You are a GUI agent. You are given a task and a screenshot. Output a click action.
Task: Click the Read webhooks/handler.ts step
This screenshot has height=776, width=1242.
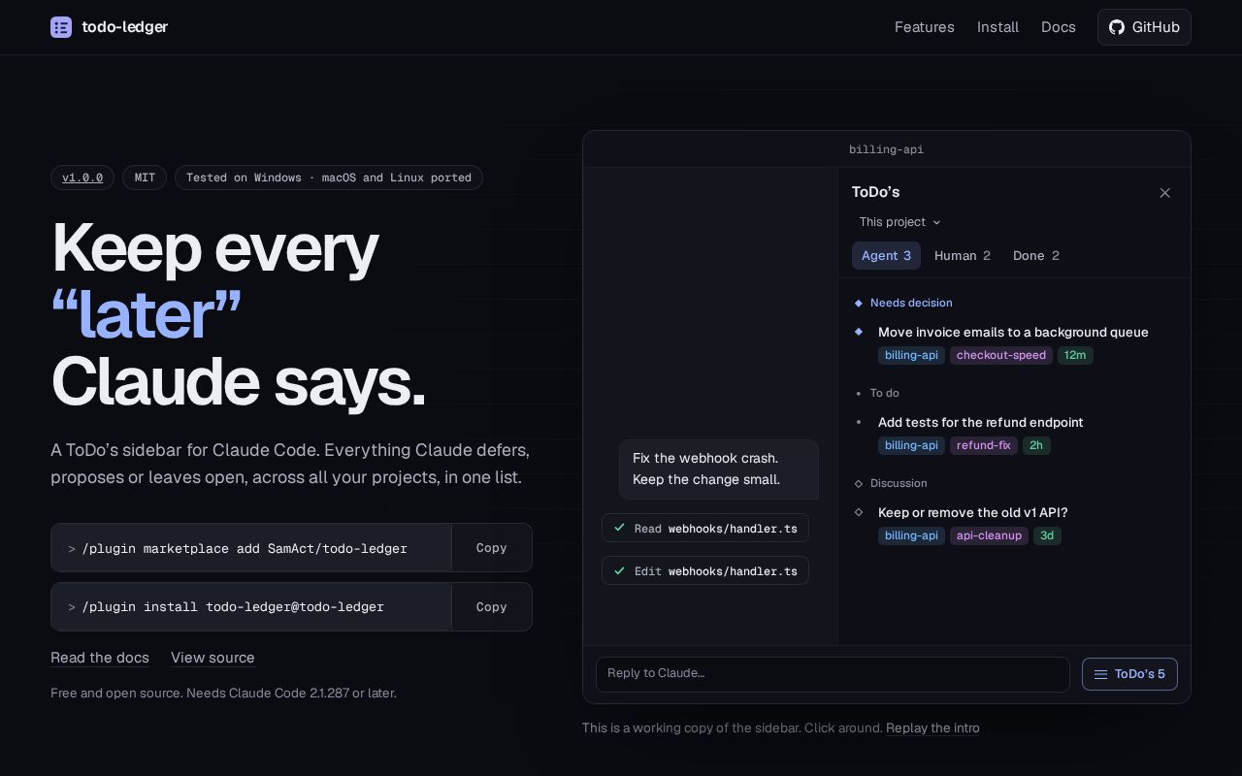tap(705, 528)
